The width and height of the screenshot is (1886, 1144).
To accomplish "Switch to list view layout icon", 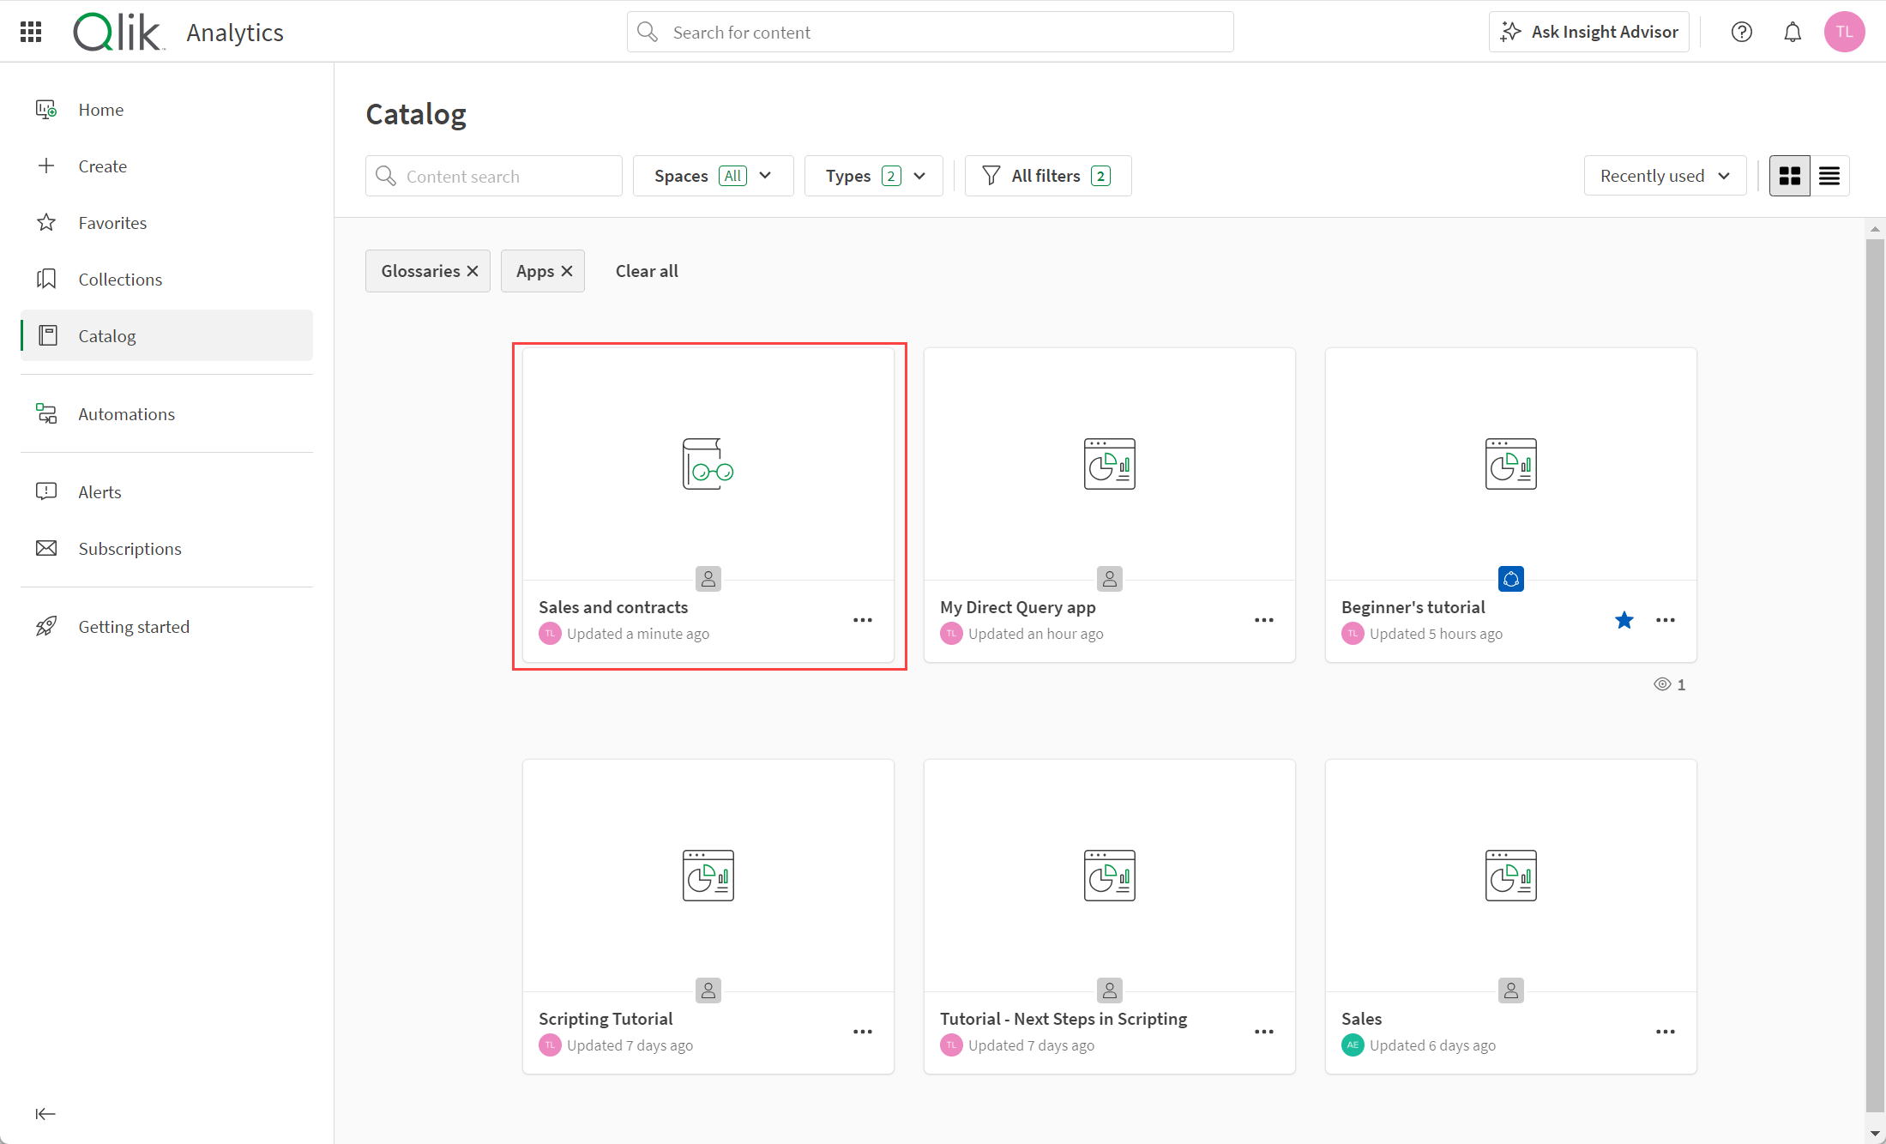I will tap(1829, 175).
